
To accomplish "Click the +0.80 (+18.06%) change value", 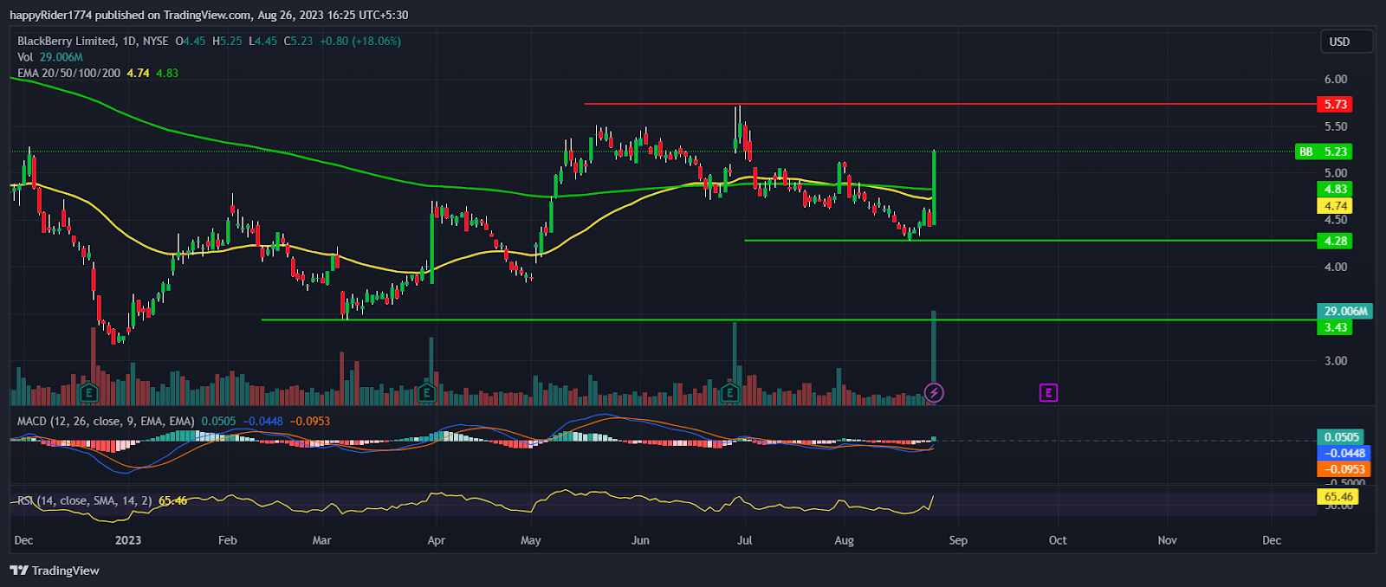I will [360, 41].
